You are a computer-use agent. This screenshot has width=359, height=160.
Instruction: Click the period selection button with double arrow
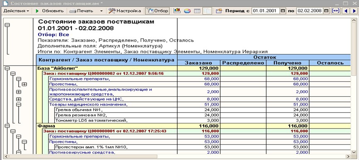click(x=336, y=11)
